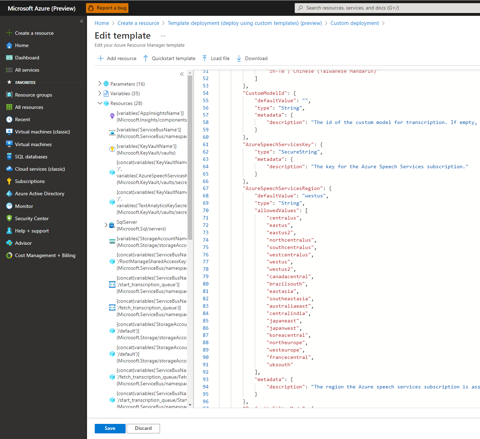Collapse the Resources (28) tree node
This screenshot has width=480, height=439.
(x=100, y=103)
